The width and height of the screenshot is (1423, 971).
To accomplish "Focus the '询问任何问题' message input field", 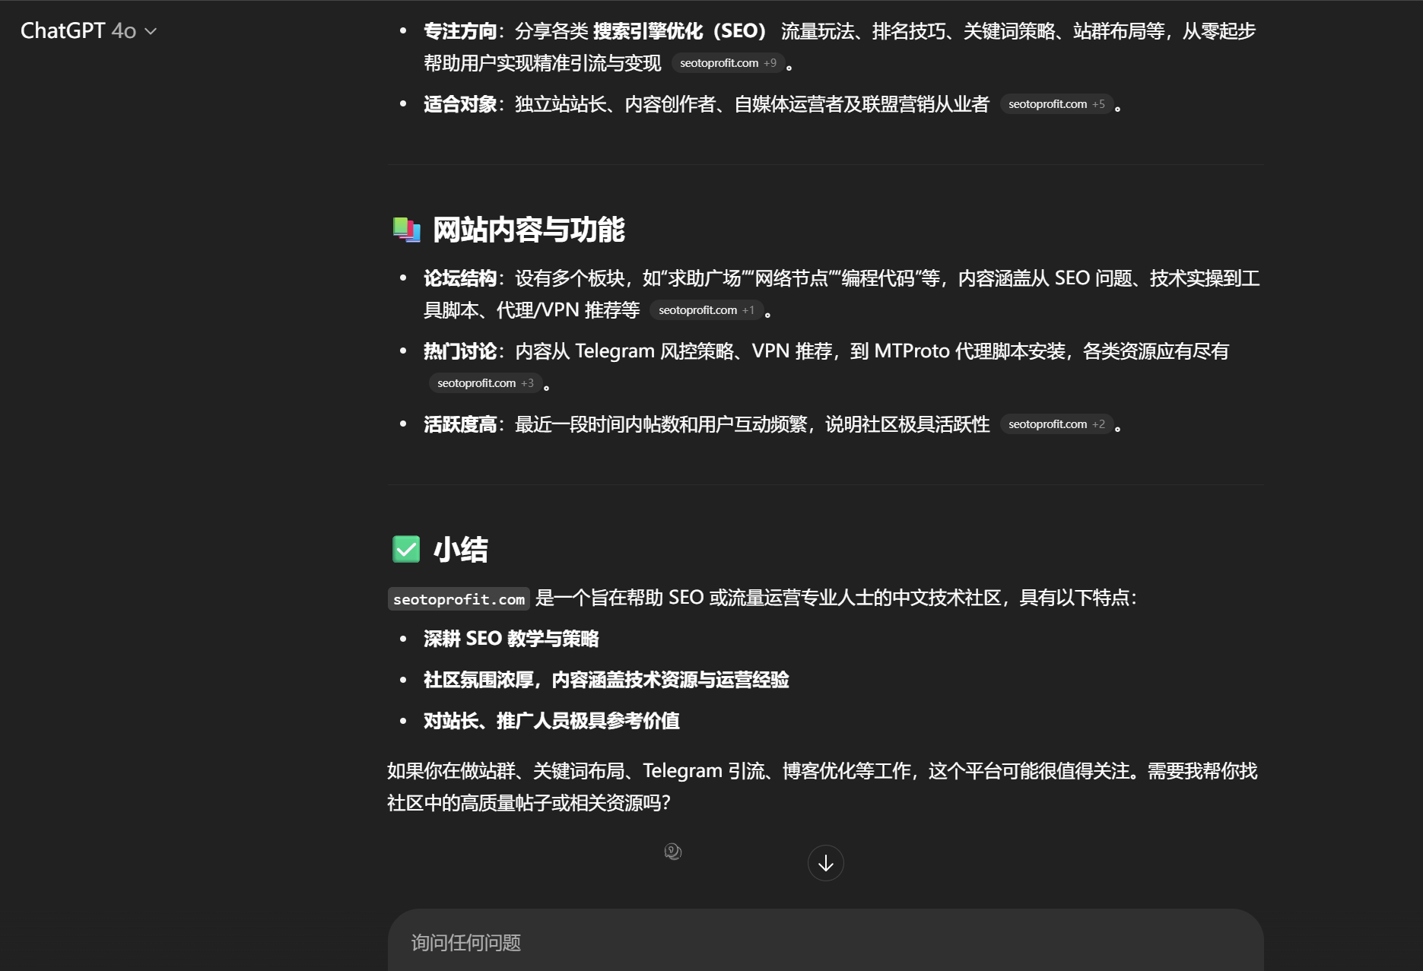I will point(825,942).
